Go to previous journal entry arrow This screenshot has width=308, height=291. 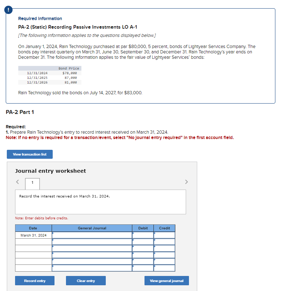[18, 182]
